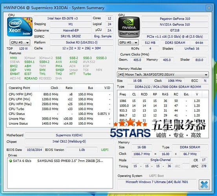Open the CPU #0 selector dropdown
217x196 pixels.
click(20, 42)
